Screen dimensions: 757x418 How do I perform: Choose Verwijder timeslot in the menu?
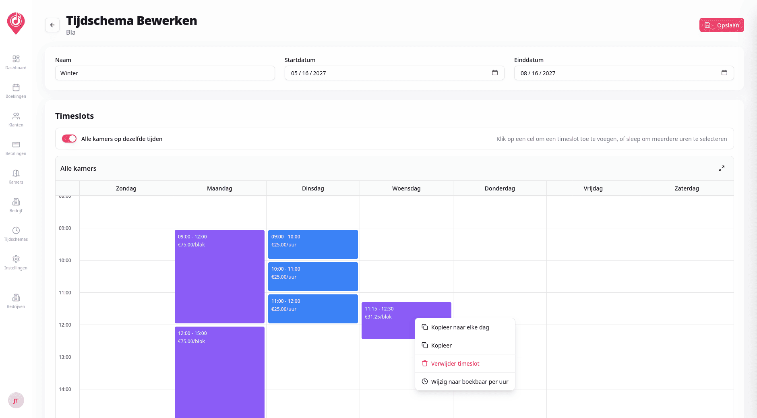465,363
